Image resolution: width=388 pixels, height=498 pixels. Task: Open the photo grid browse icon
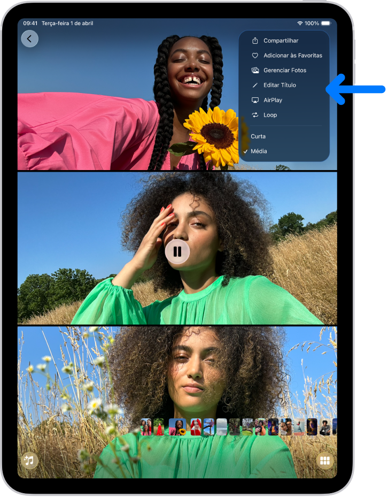pos(325,460)
